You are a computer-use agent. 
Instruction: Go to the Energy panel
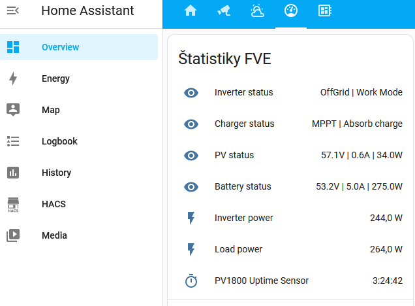coord(55,78)
